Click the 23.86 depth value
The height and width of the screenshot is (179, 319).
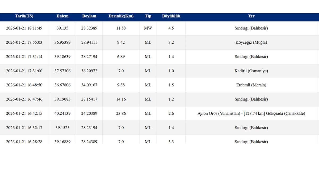121,113
